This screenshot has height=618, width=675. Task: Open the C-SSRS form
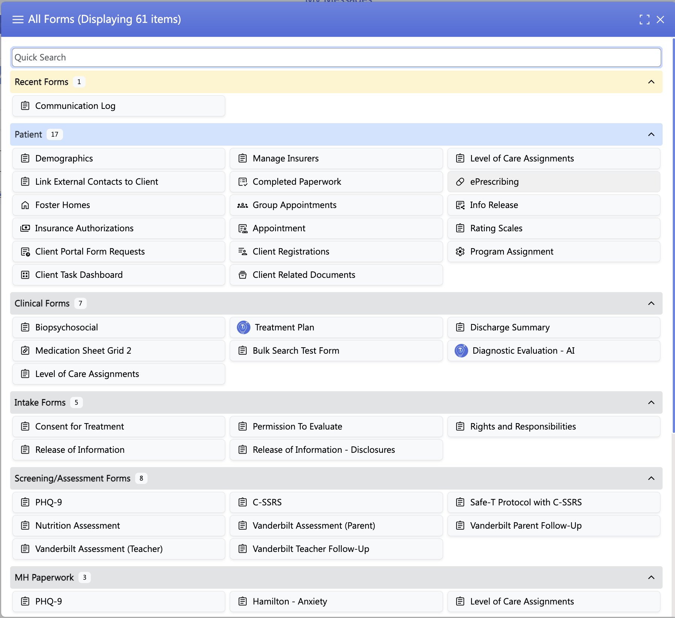point(336,502)
